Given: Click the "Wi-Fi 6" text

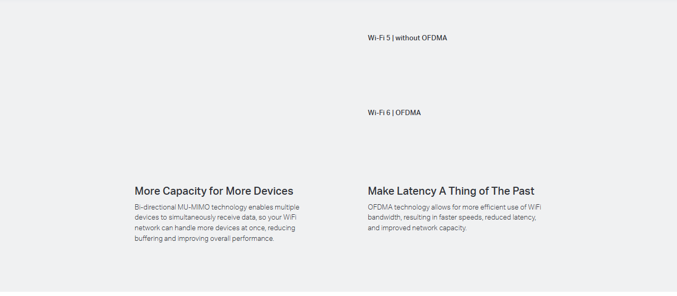Looking at the screenshot, I should 379,113.
